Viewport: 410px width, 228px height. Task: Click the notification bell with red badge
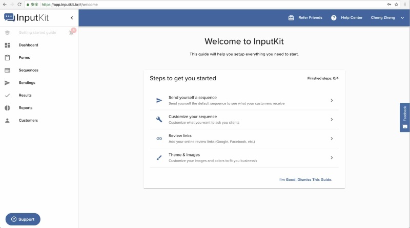pos(72,32)
